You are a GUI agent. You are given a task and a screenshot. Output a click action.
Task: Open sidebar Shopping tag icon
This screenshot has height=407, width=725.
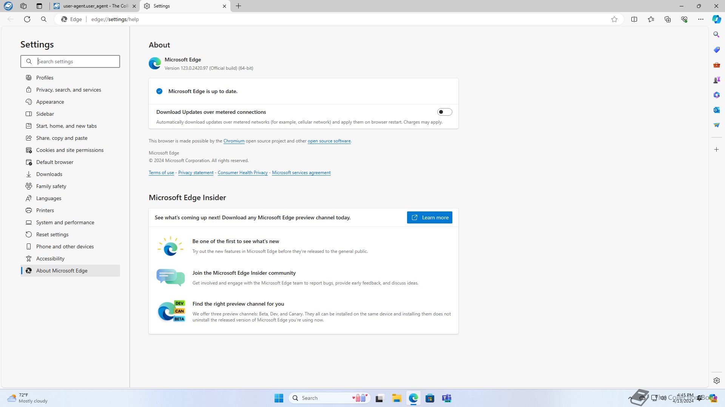716,49
